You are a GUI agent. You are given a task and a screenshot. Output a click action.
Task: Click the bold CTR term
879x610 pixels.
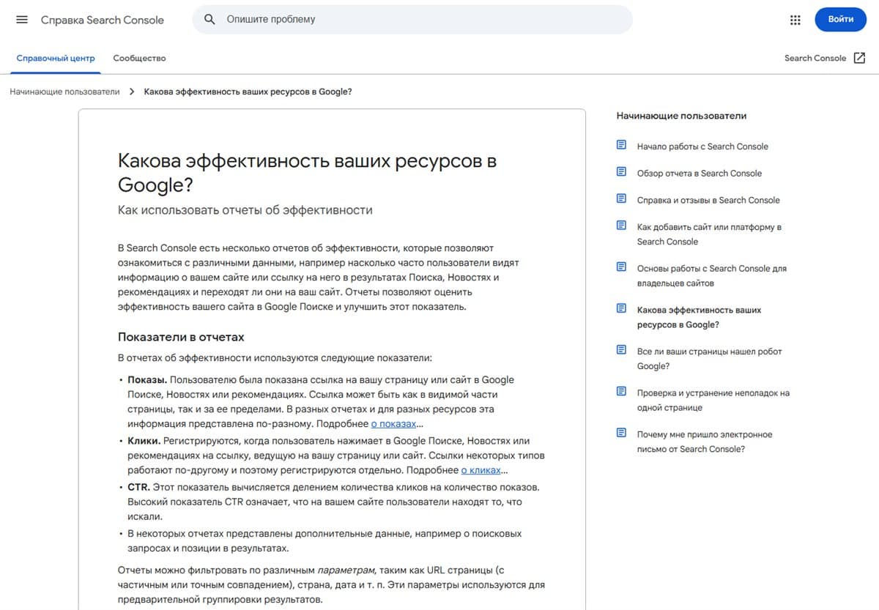138,487
